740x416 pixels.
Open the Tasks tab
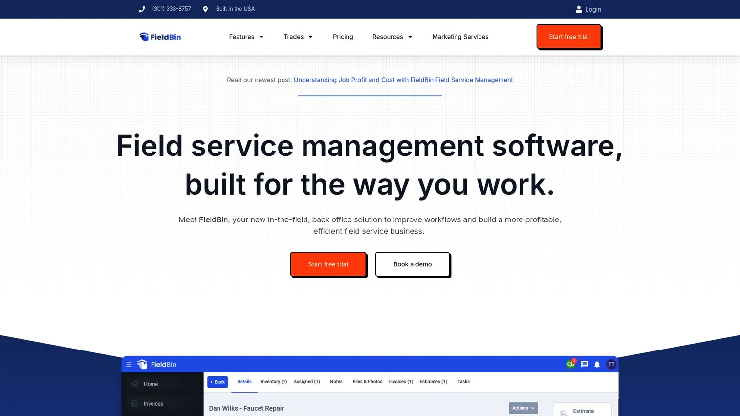(463, 382)
